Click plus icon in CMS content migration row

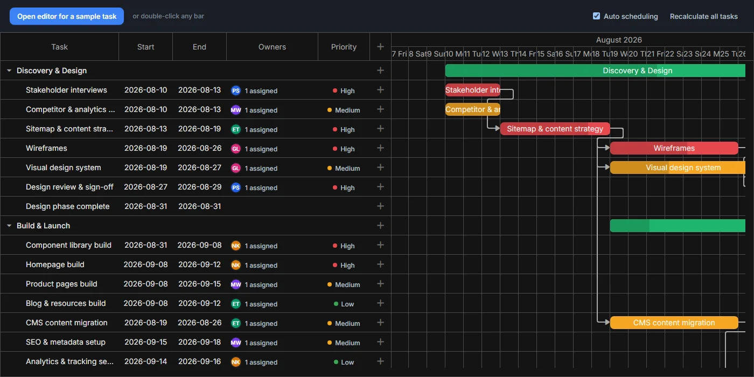(x=380, y=323)
